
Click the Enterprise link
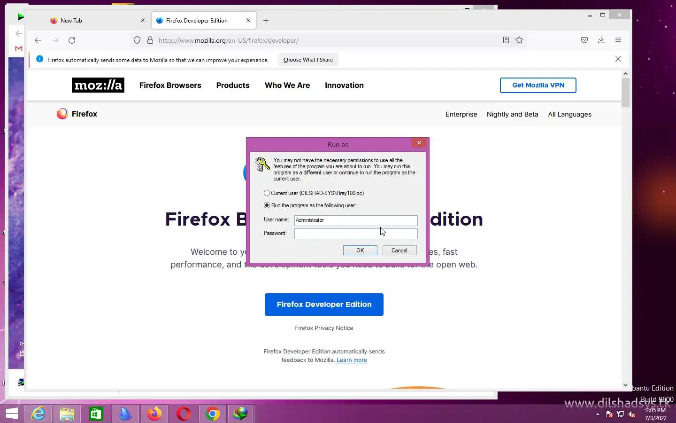click(x=461, y=114)
